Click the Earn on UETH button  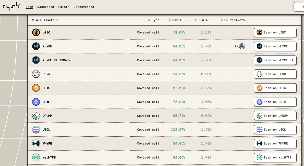275,102
